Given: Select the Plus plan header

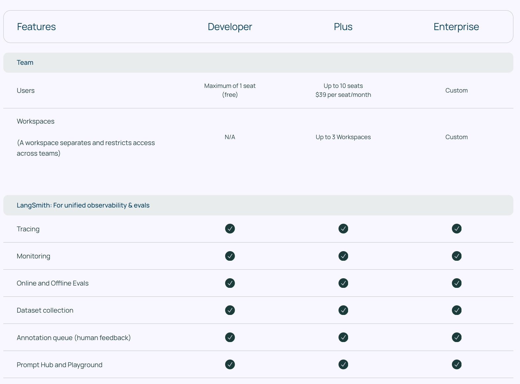Looking at the screenshot, I should coord(343,27).
